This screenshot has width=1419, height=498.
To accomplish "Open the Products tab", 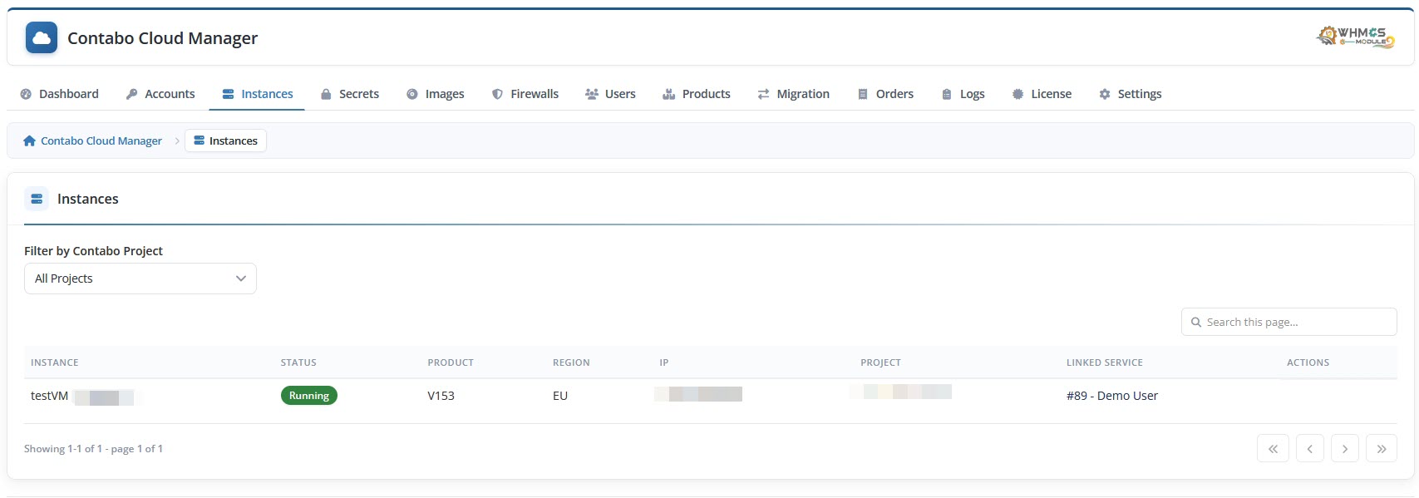I will (697, 94).
